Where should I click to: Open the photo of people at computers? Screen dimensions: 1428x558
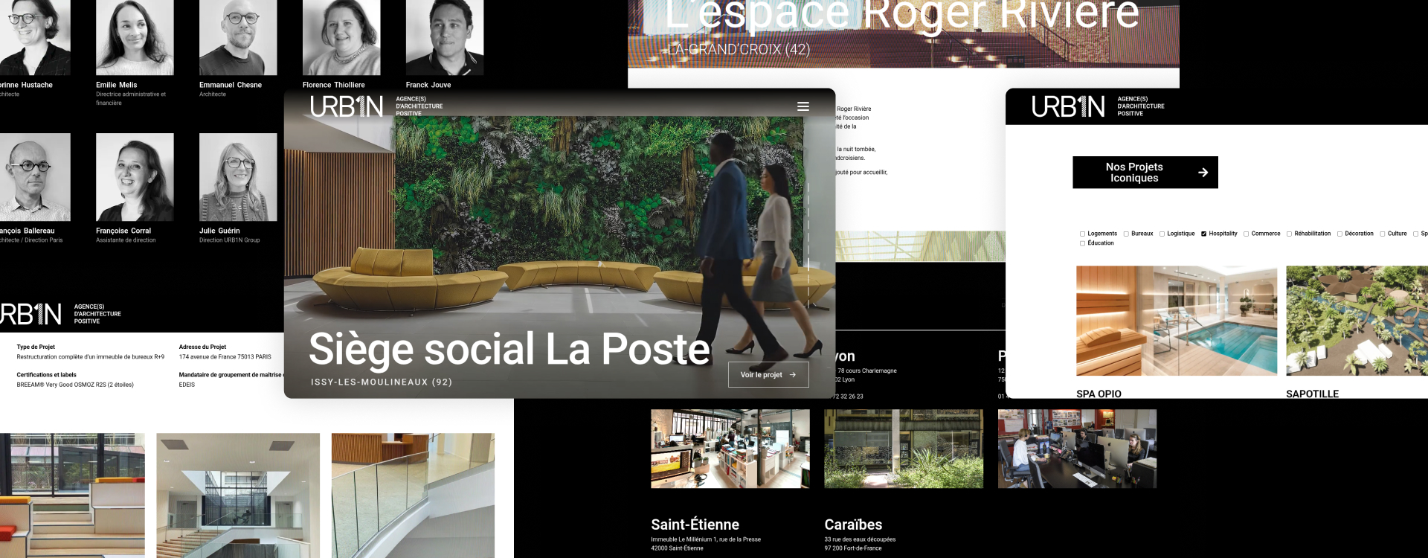tap(1077, 449)
